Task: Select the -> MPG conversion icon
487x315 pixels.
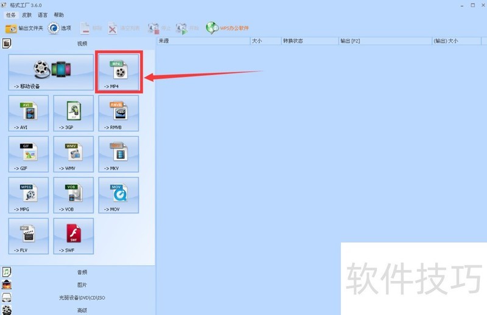Action: pyautogui.click(x=29, y=195)
